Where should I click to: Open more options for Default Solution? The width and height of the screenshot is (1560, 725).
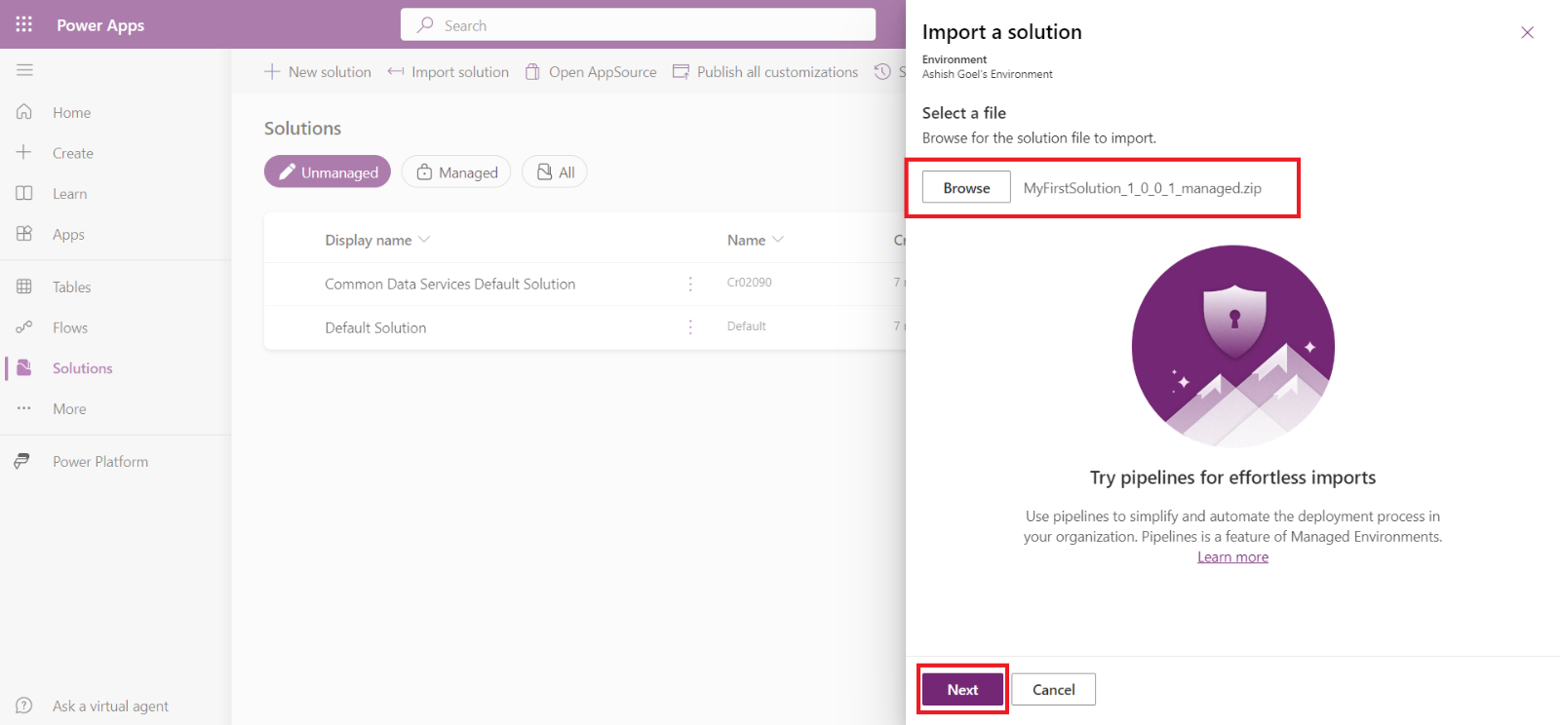(x=690, y=327)
